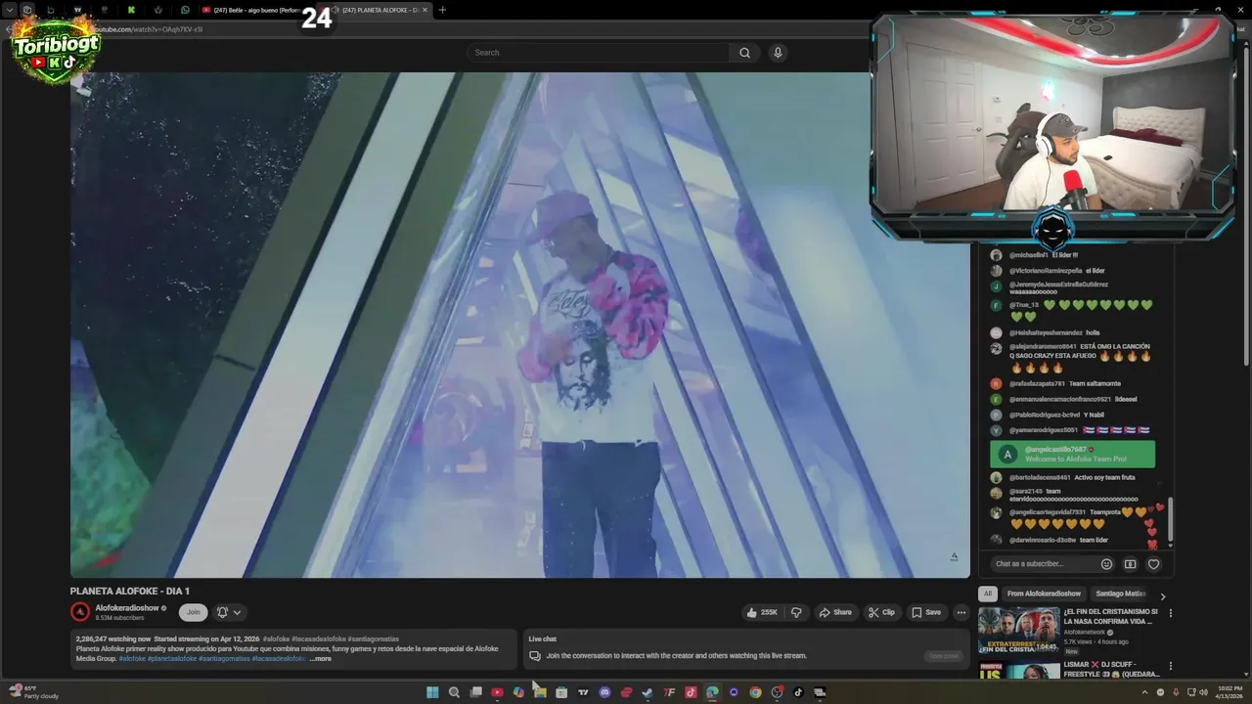This screenshot has height=704, width=1252.
Task: Open the three-dot more actions menu under the video
Action: coord(961,612)
